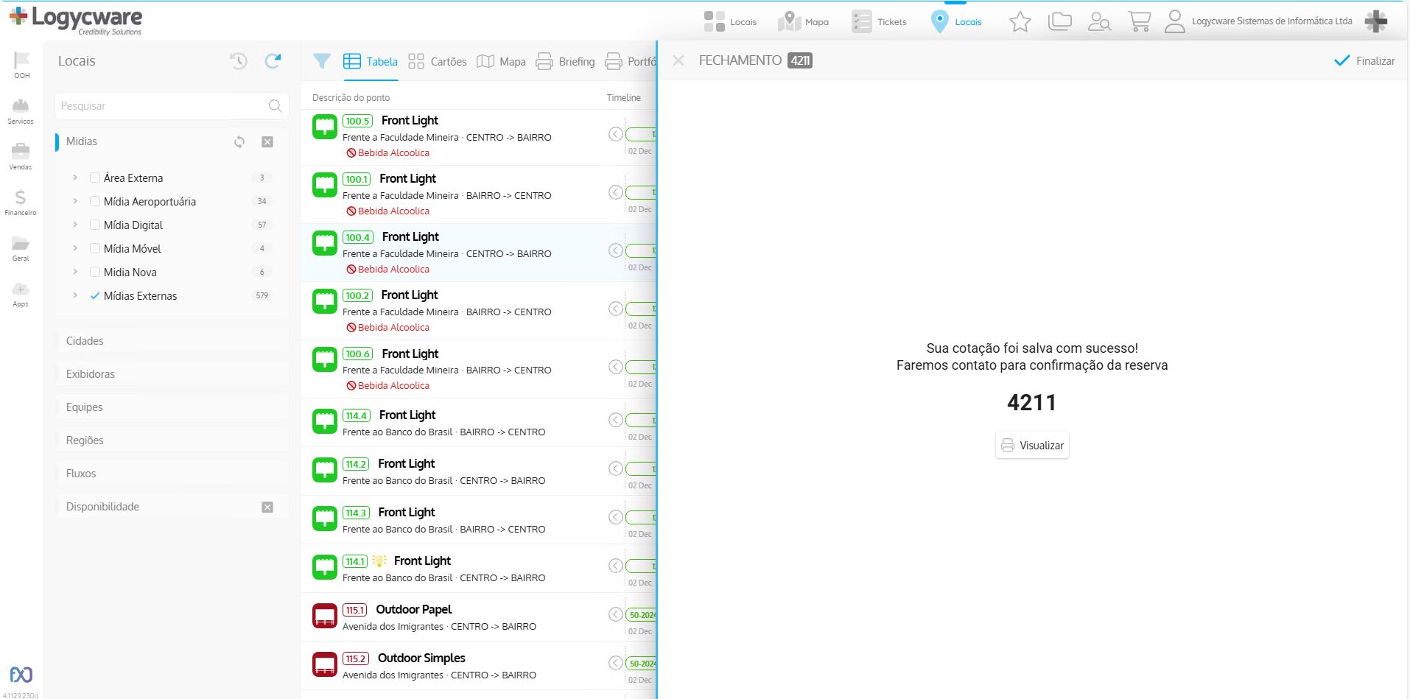Screen dimensions: 1410x699
Task: Click the timeline bar for row 115.1
Action: (x=641, y=615)
